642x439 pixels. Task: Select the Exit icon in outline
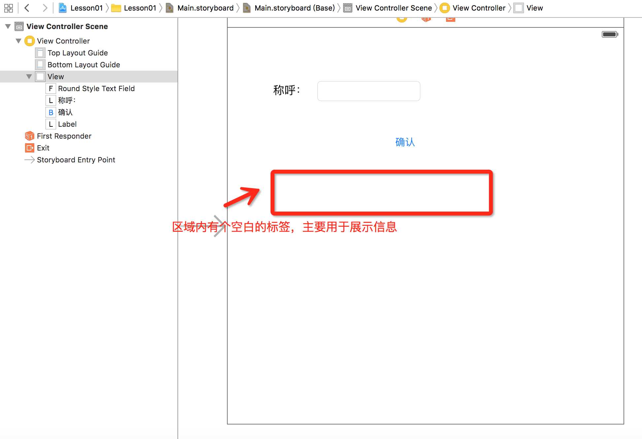pyautogui.click(x=30, y=148)
